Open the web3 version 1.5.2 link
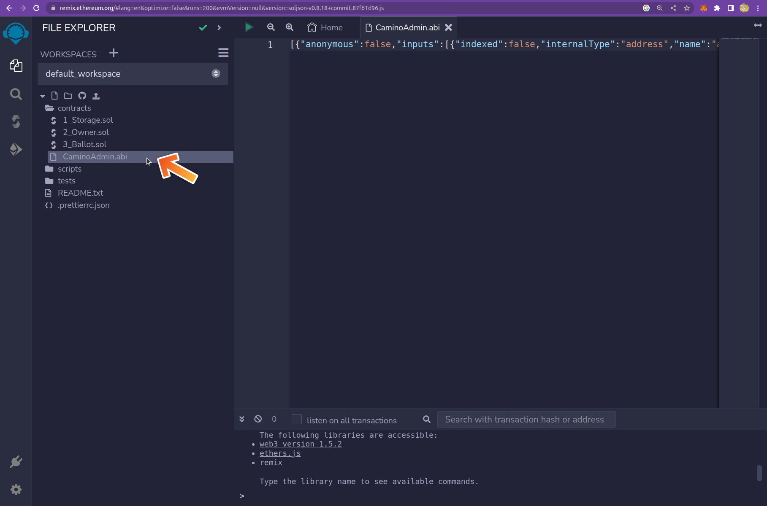This screenshot has height=506, width=767. [x=301, y=444]
